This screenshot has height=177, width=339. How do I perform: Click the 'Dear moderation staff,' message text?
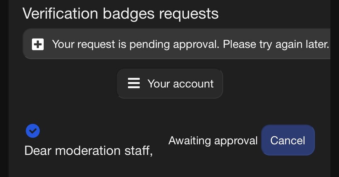point(89,150)
